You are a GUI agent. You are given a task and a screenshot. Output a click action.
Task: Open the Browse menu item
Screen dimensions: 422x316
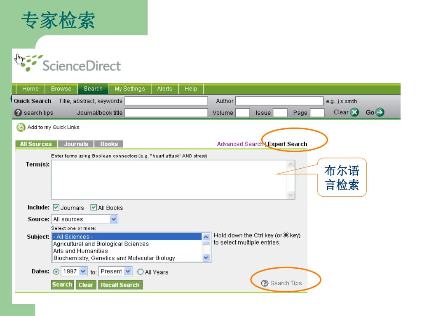pos(61,89)
